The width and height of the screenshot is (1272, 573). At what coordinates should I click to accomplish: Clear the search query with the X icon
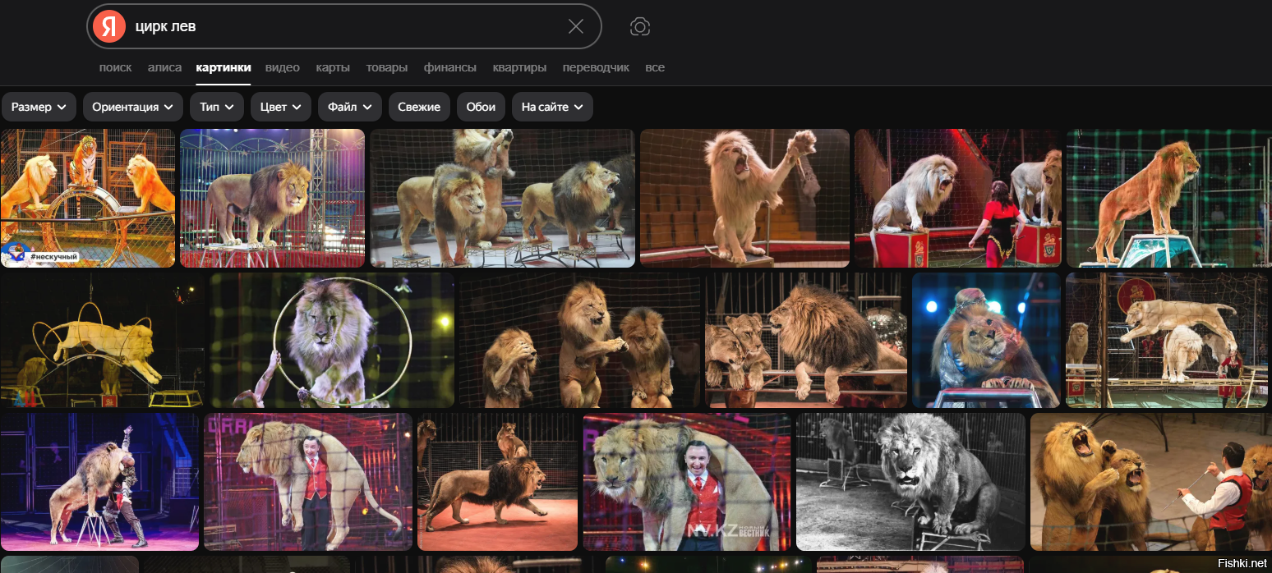(576, 26)
